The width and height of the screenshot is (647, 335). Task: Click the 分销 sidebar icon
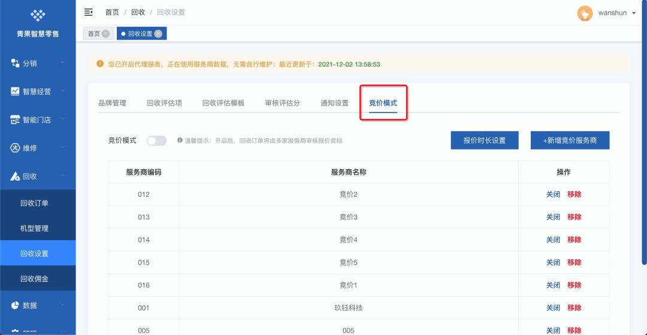point(15,63)
